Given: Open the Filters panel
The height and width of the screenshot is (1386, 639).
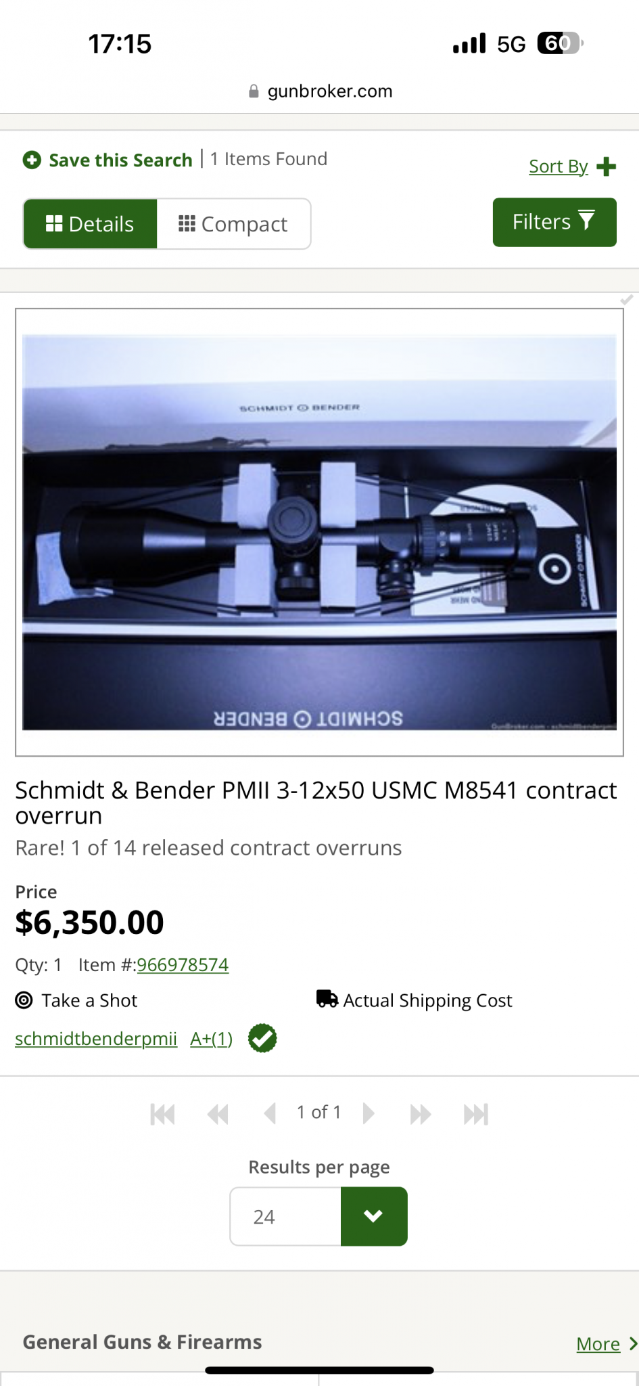Looking at the screenshot, I should tap(554, 222).
